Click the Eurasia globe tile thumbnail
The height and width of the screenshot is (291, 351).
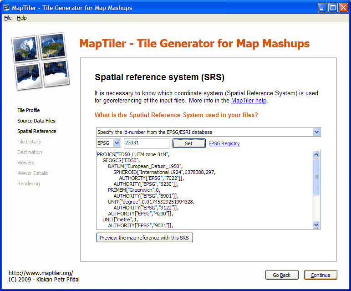pyautogui.click(x=53, y=46)
